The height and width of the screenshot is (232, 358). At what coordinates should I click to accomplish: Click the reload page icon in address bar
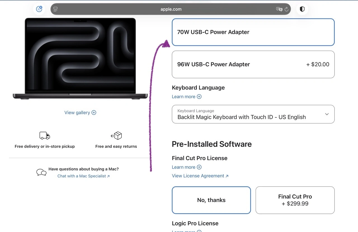click(x=286, y=9)
